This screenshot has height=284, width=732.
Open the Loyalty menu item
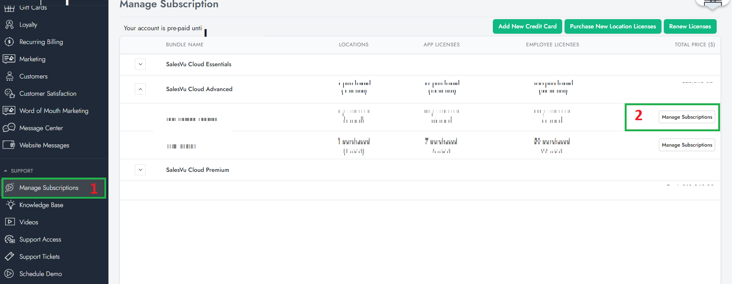[x=28, y=24]
